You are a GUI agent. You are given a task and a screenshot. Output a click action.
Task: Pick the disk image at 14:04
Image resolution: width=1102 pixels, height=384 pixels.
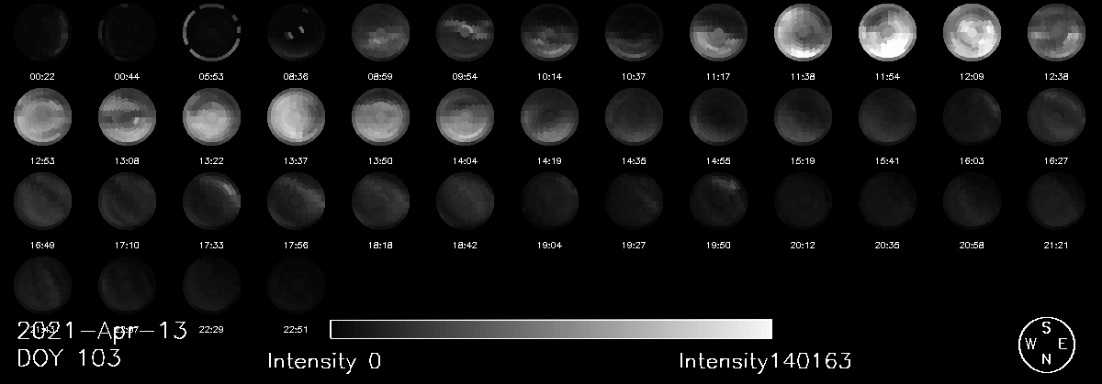[465, 116]
